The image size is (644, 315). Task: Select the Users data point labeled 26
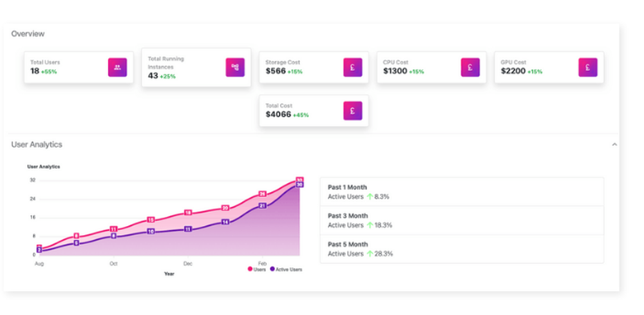point(263,194)
